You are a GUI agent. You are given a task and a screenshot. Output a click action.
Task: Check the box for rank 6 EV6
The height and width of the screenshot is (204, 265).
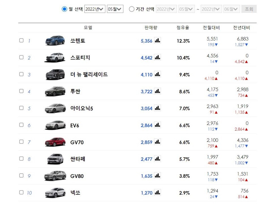[x=21, y=125]
